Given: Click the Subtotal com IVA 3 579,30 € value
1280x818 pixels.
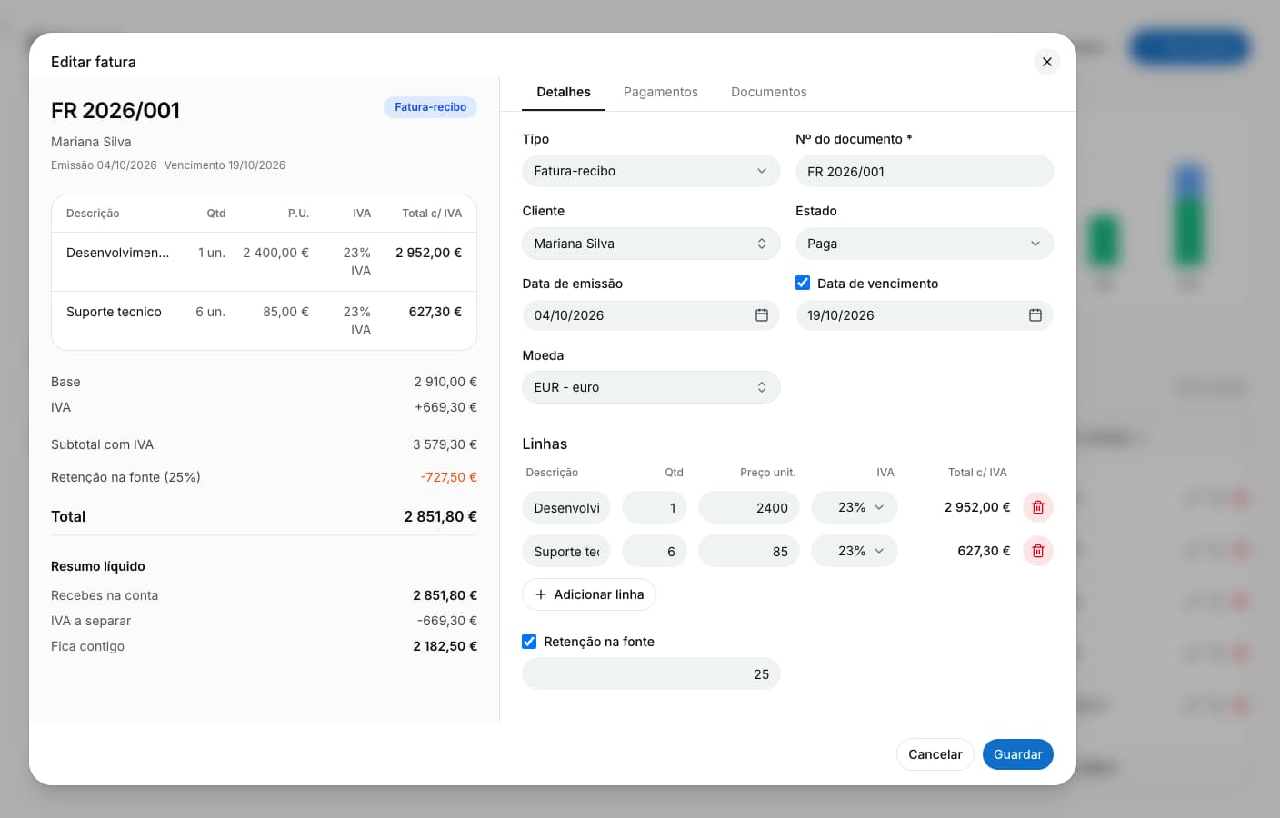Looking at the screenshot, I should [x=445, y=444].
